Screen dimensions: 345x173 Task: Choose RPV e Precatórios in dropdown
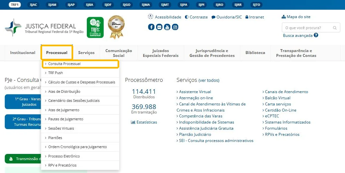[80, 165]
